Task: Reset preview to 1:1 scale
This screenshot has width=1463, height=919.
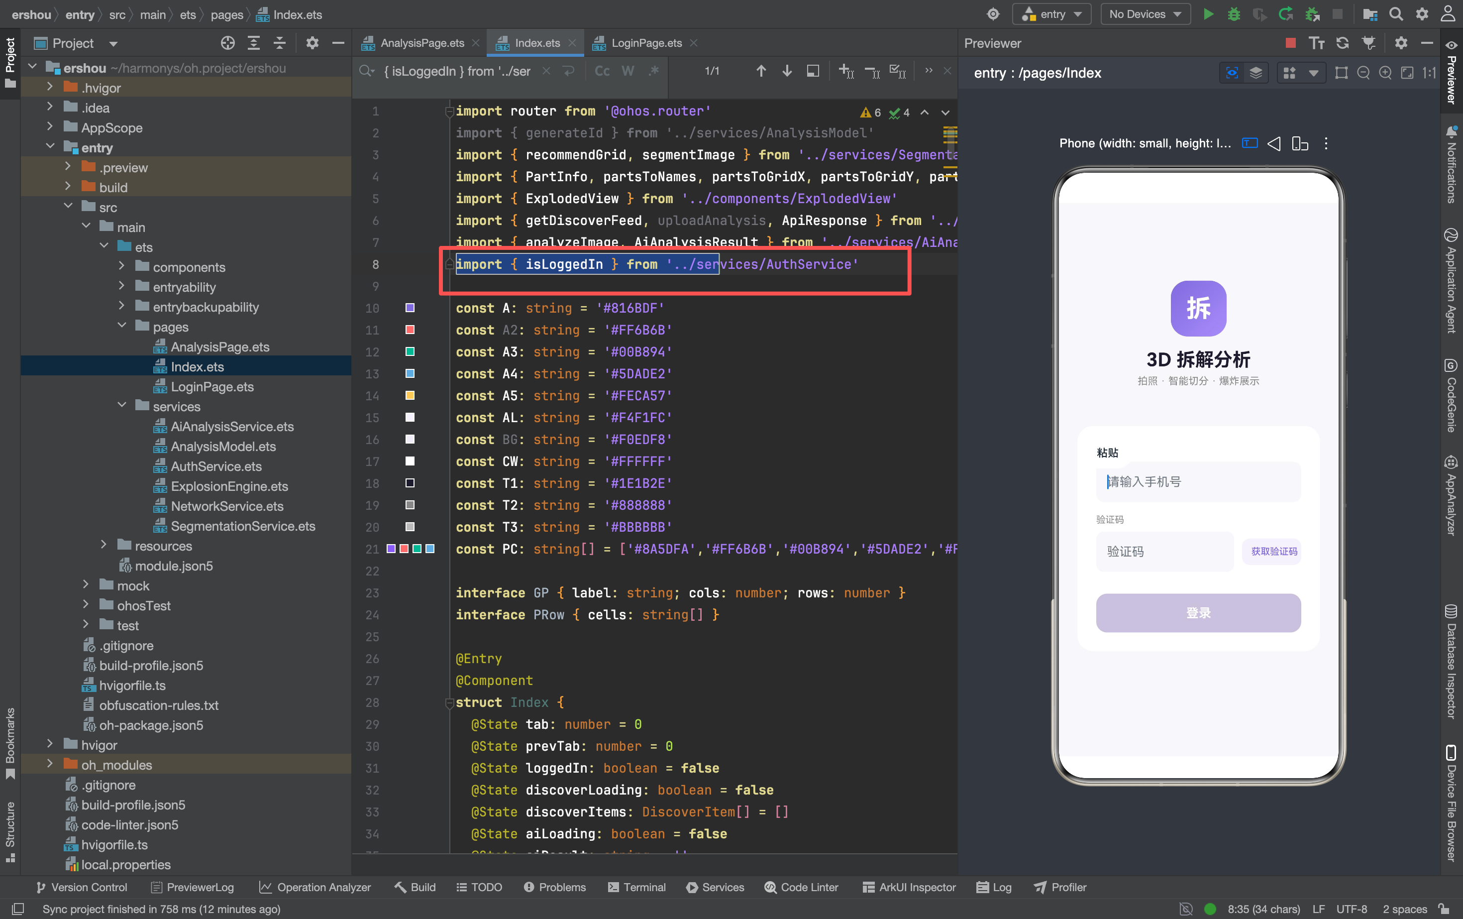Action: pos(1429,73)
